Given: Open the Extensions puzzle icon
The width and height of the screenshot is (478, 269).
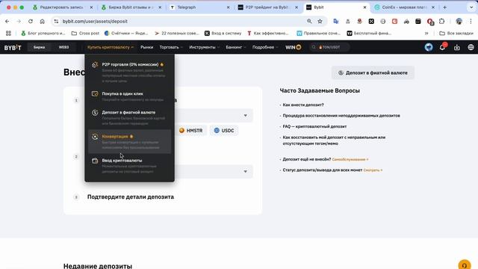Looking at the screenshot, I should click(441, 22).
